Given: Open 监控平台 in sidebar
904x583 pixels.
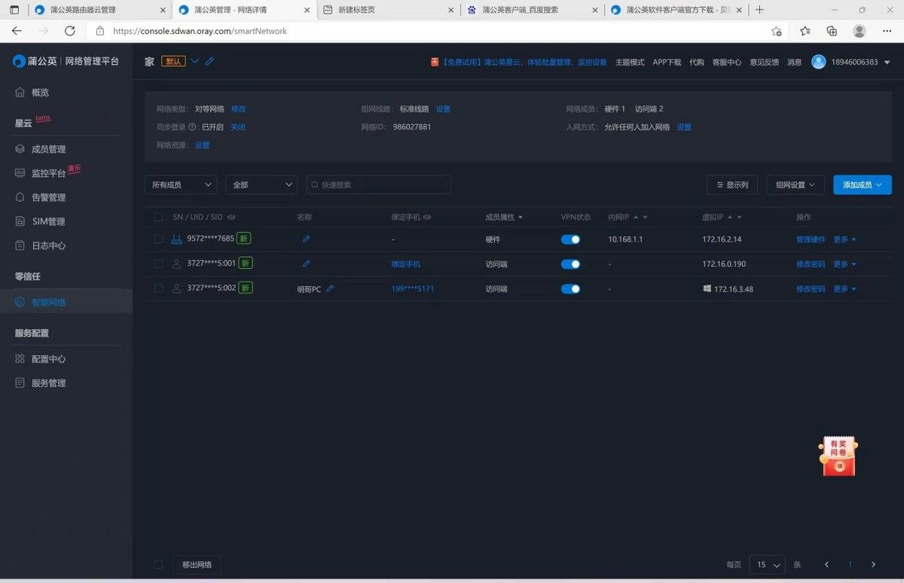Looking at the screenshot, I should tap(41, 173).
